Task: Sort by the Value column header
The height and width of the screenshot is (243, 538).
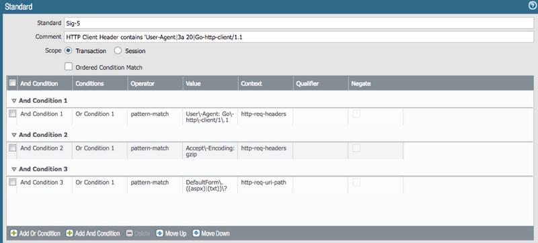Action: click(210, 83)
